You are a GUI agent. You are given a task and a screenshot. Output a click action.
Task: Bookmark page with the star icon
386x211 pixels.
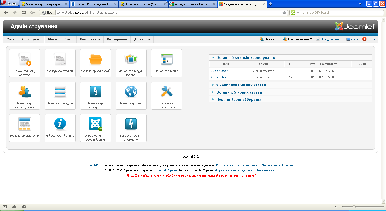pyautogui.click(x=284, y=13)
